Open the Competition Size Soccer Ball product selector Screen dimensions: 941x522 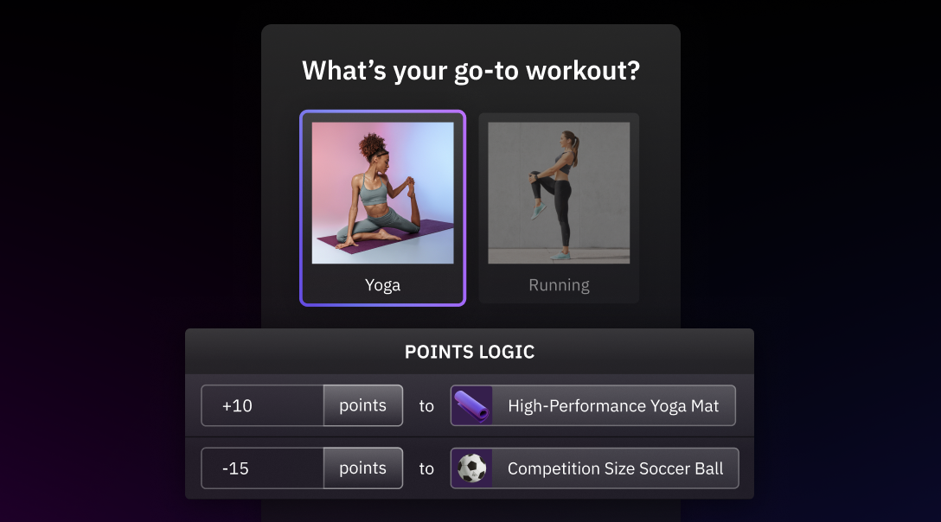(x=595, y=468)
